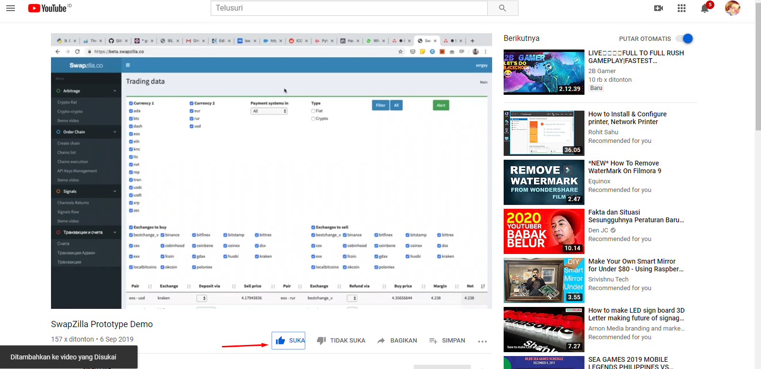Open 'Make Your Own Smart Mirror' title
Screen dimensions: 761x369
(636, 265)
